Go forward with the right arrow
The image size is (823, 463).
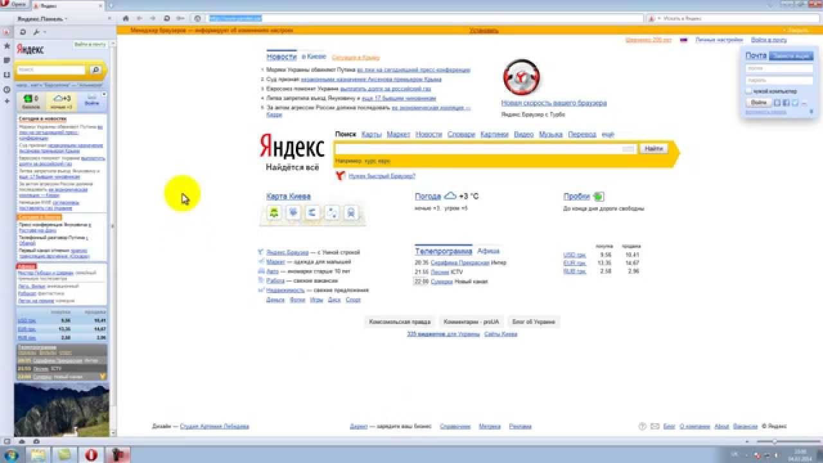click(x=153, y=19)
